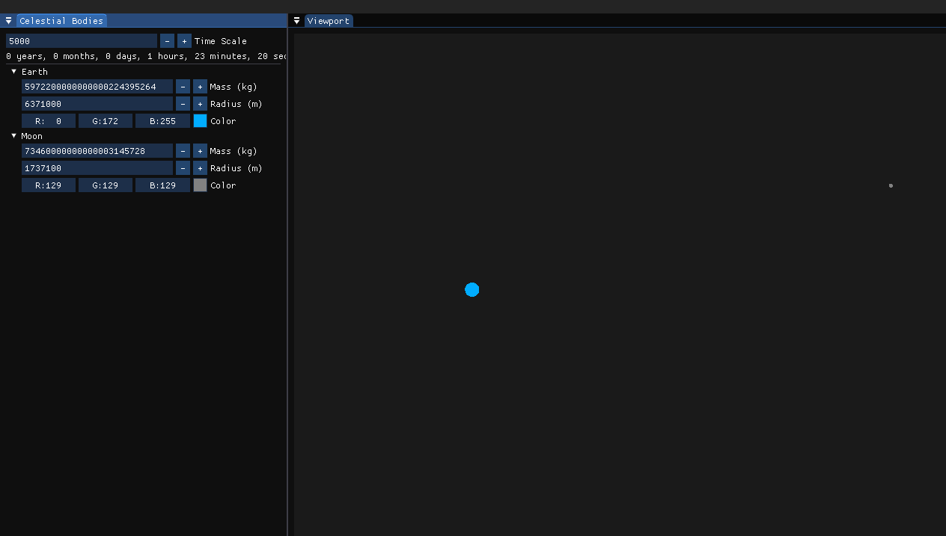Click the small gray Moon in viewport
Screen dimensions: 946x536
click(891, 185)
